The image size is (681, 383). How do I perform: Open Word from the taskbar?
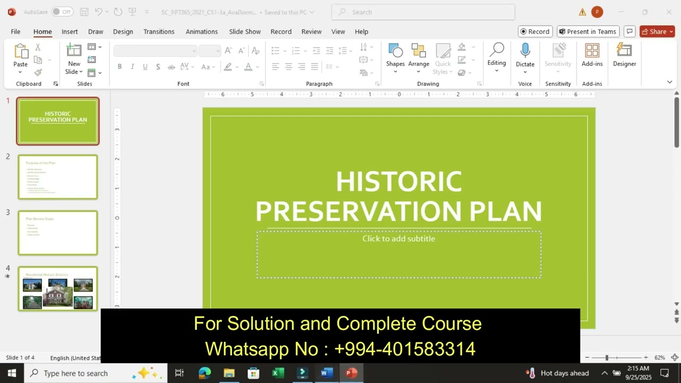coord(327,373)
